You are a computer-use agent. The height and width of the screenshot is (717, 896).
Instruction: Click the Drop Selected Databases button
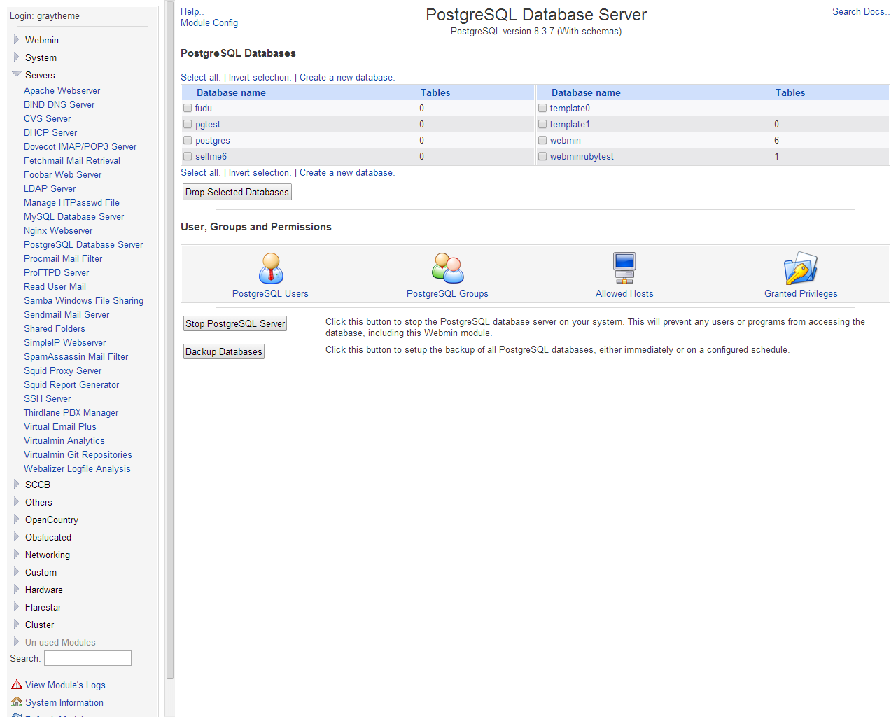pyautogui.click(x=237, y=193)
